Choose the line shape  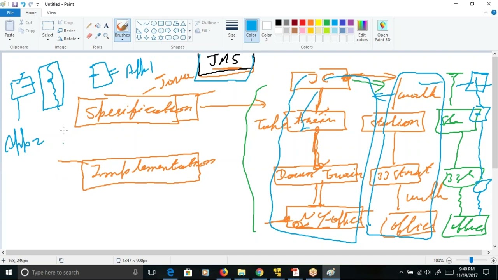(x=139, y=23)
